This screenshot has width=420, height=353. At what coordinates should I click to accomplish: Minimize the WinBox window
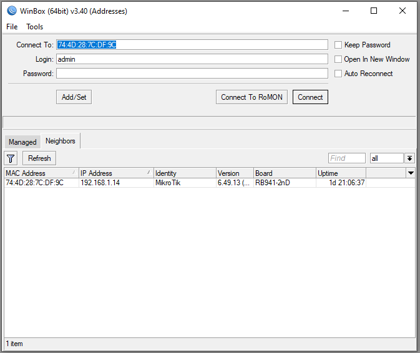[346, 11]
